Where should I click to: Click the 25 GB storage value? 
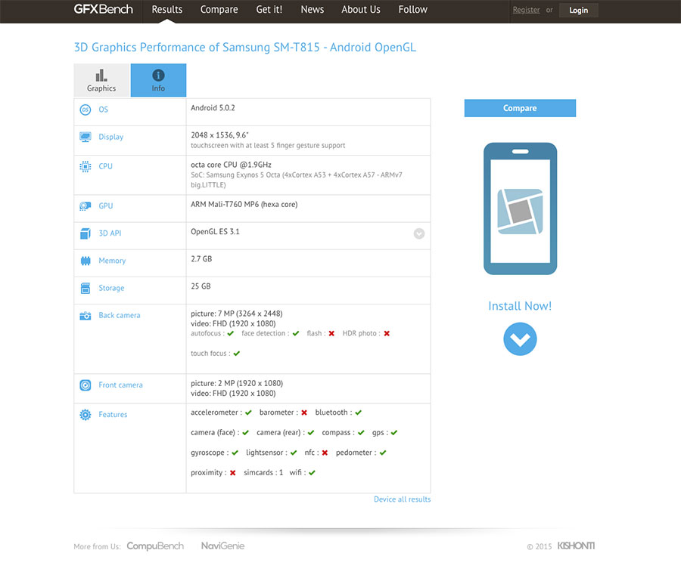[201, 286]
